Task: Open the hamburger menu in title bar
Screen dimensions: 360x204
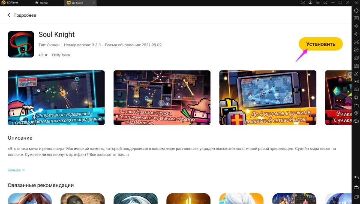Action: pos(318,3)
